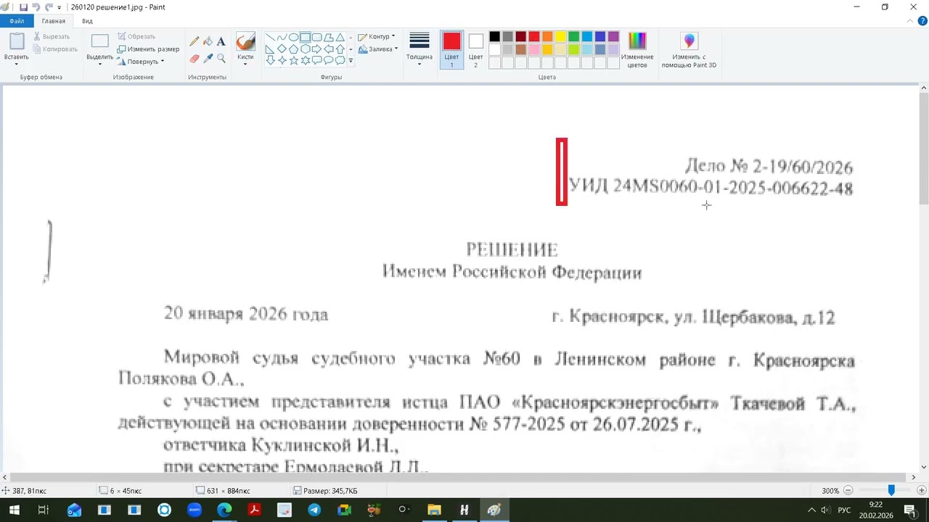The width and height of the screenshot is (929, 522).
Task: Open the Windows Start menu
Action: click(x=13, y=510)
